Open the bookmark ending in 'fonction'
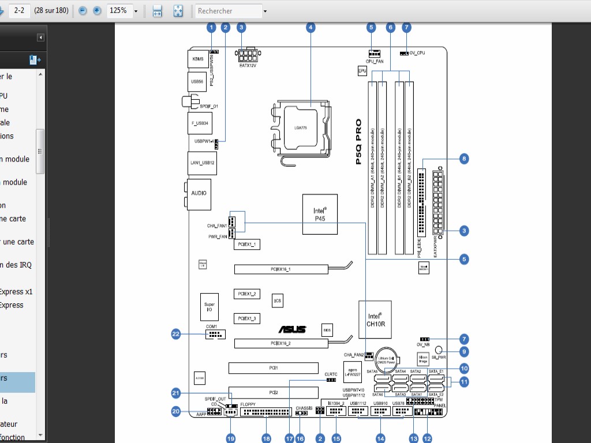This screenshot has height=443, width=591. pos(13,437)
